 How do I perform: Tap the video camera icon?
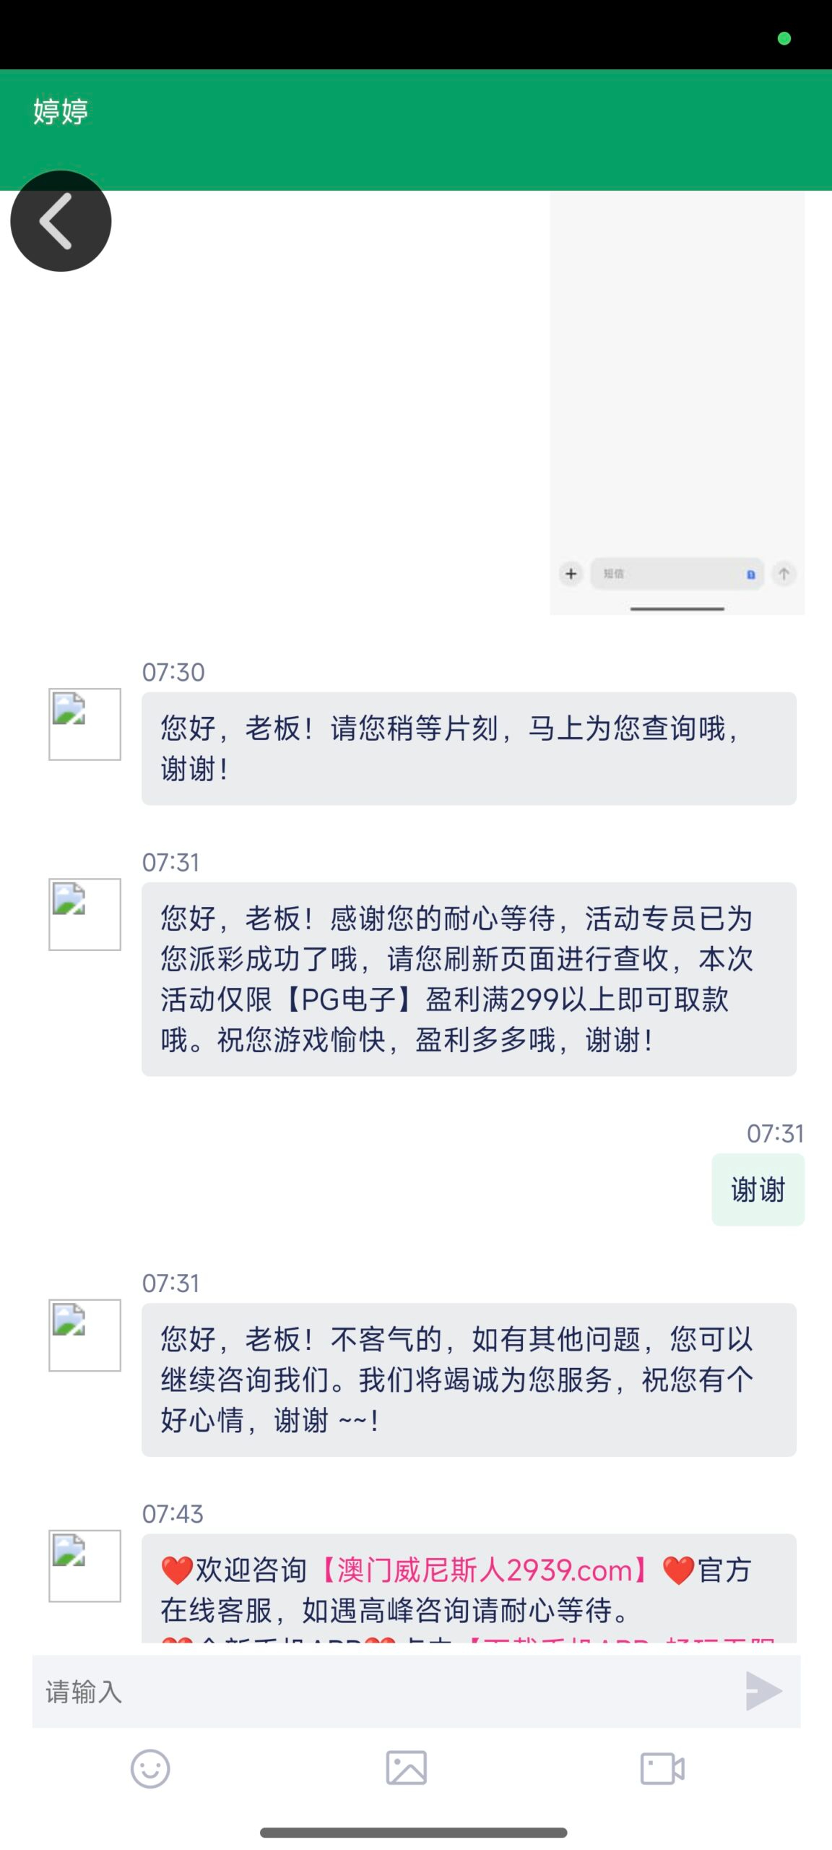[662, 1768]
